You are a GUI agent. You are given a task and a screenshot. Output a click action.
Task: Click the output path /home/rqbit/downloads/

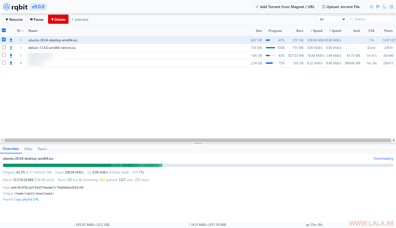tap(34, 193)
